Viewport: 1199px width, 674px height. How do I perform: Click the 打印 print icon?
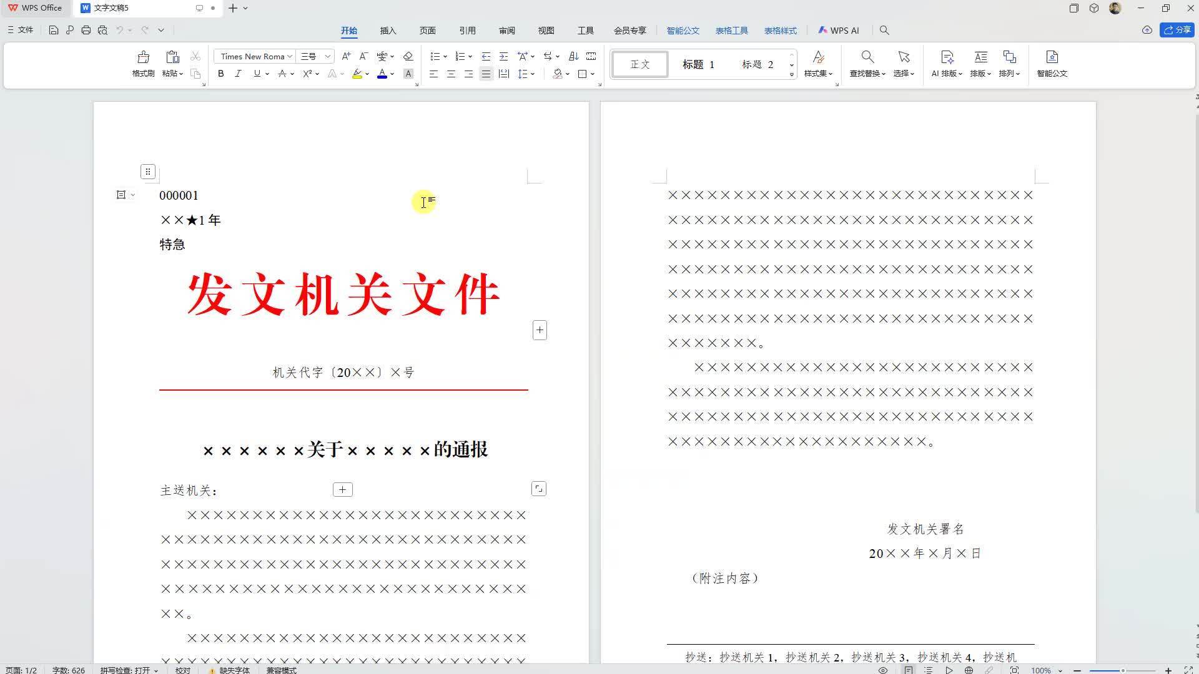click(86, 29)
